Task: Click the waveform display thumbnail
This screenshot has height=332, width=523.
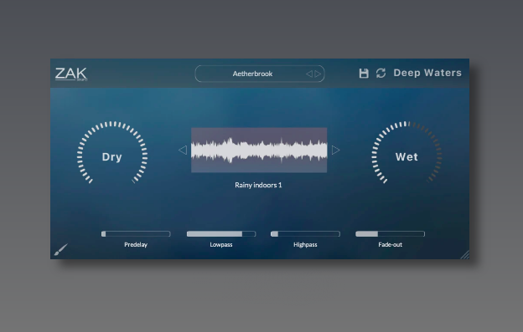Action: (x=259, y=150)
